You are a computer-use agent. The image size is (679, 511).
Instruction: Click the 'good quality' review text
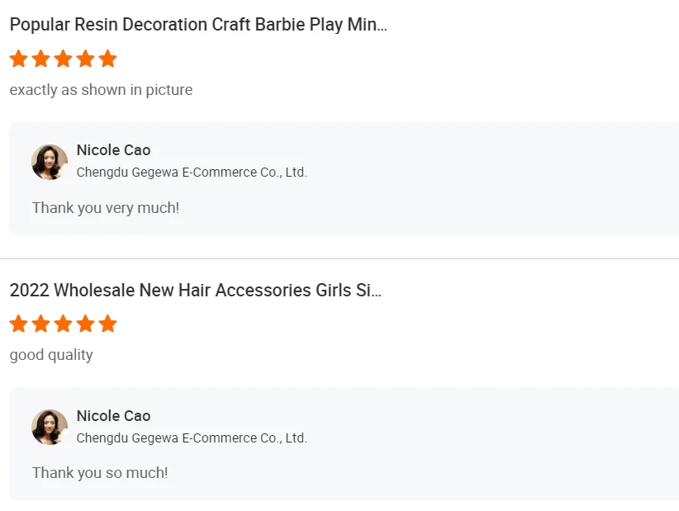(x=51, y=355)
